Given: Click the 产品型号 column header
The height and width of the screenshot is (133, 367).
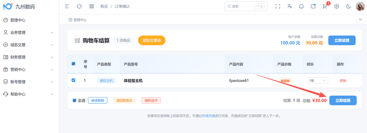Looking at the screenshot, I should pos(130,64).
